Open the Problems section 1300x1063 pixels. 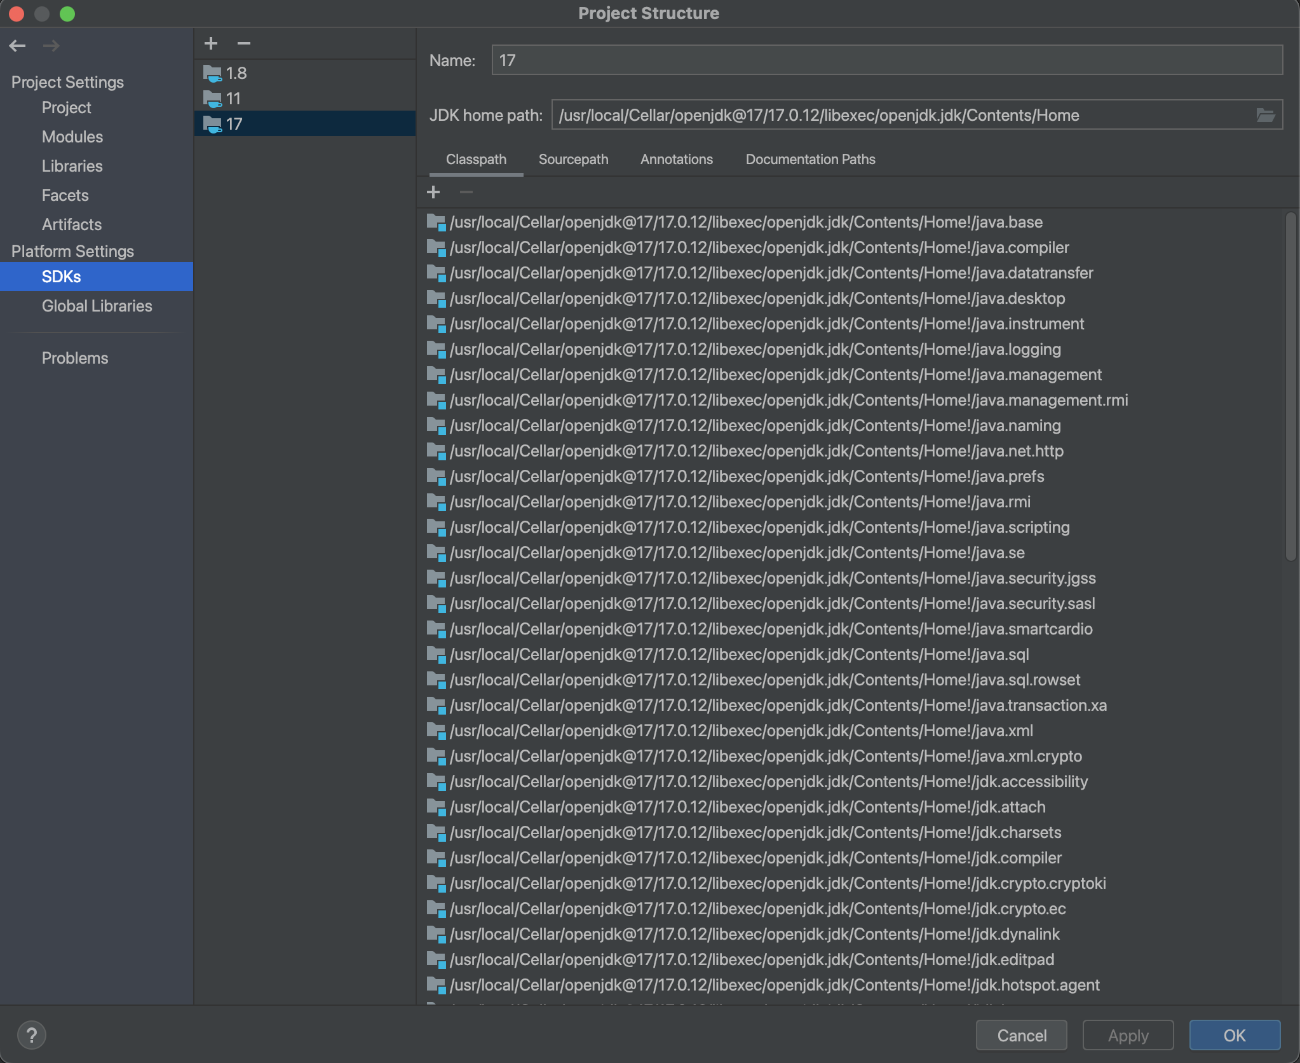tap(75, 358)
